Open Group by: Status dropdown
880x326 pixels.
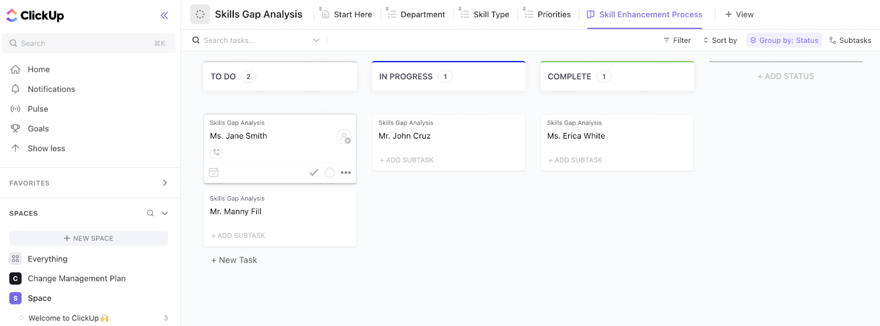click(784, 40)
